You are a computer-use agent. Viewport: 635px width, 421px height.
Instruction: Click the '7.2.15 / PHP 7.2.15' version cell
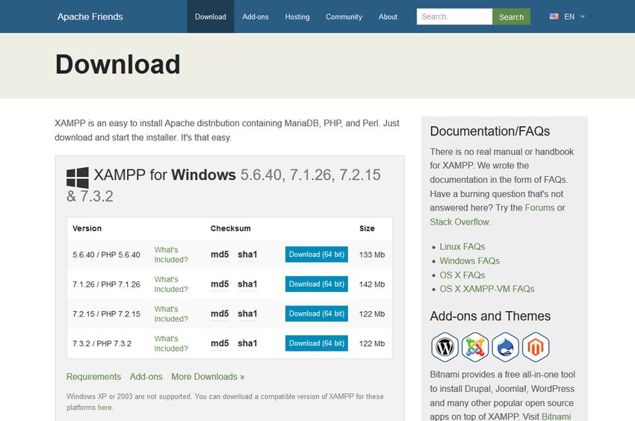pos(107,314)
